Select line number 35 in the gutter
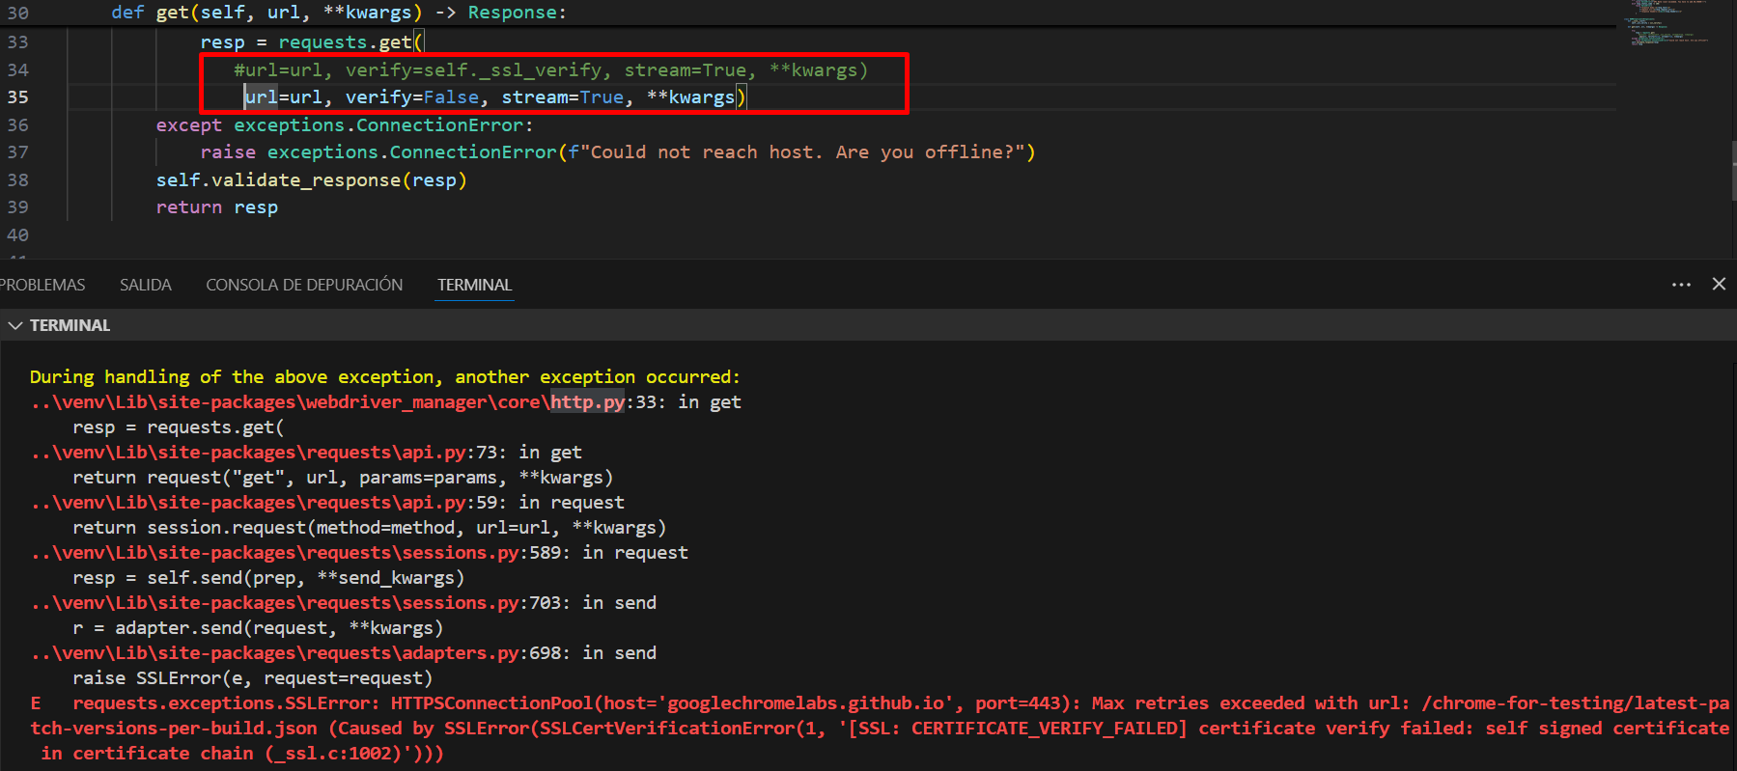The width and height of the screenshot is (1737, 771). pos(18,97)
